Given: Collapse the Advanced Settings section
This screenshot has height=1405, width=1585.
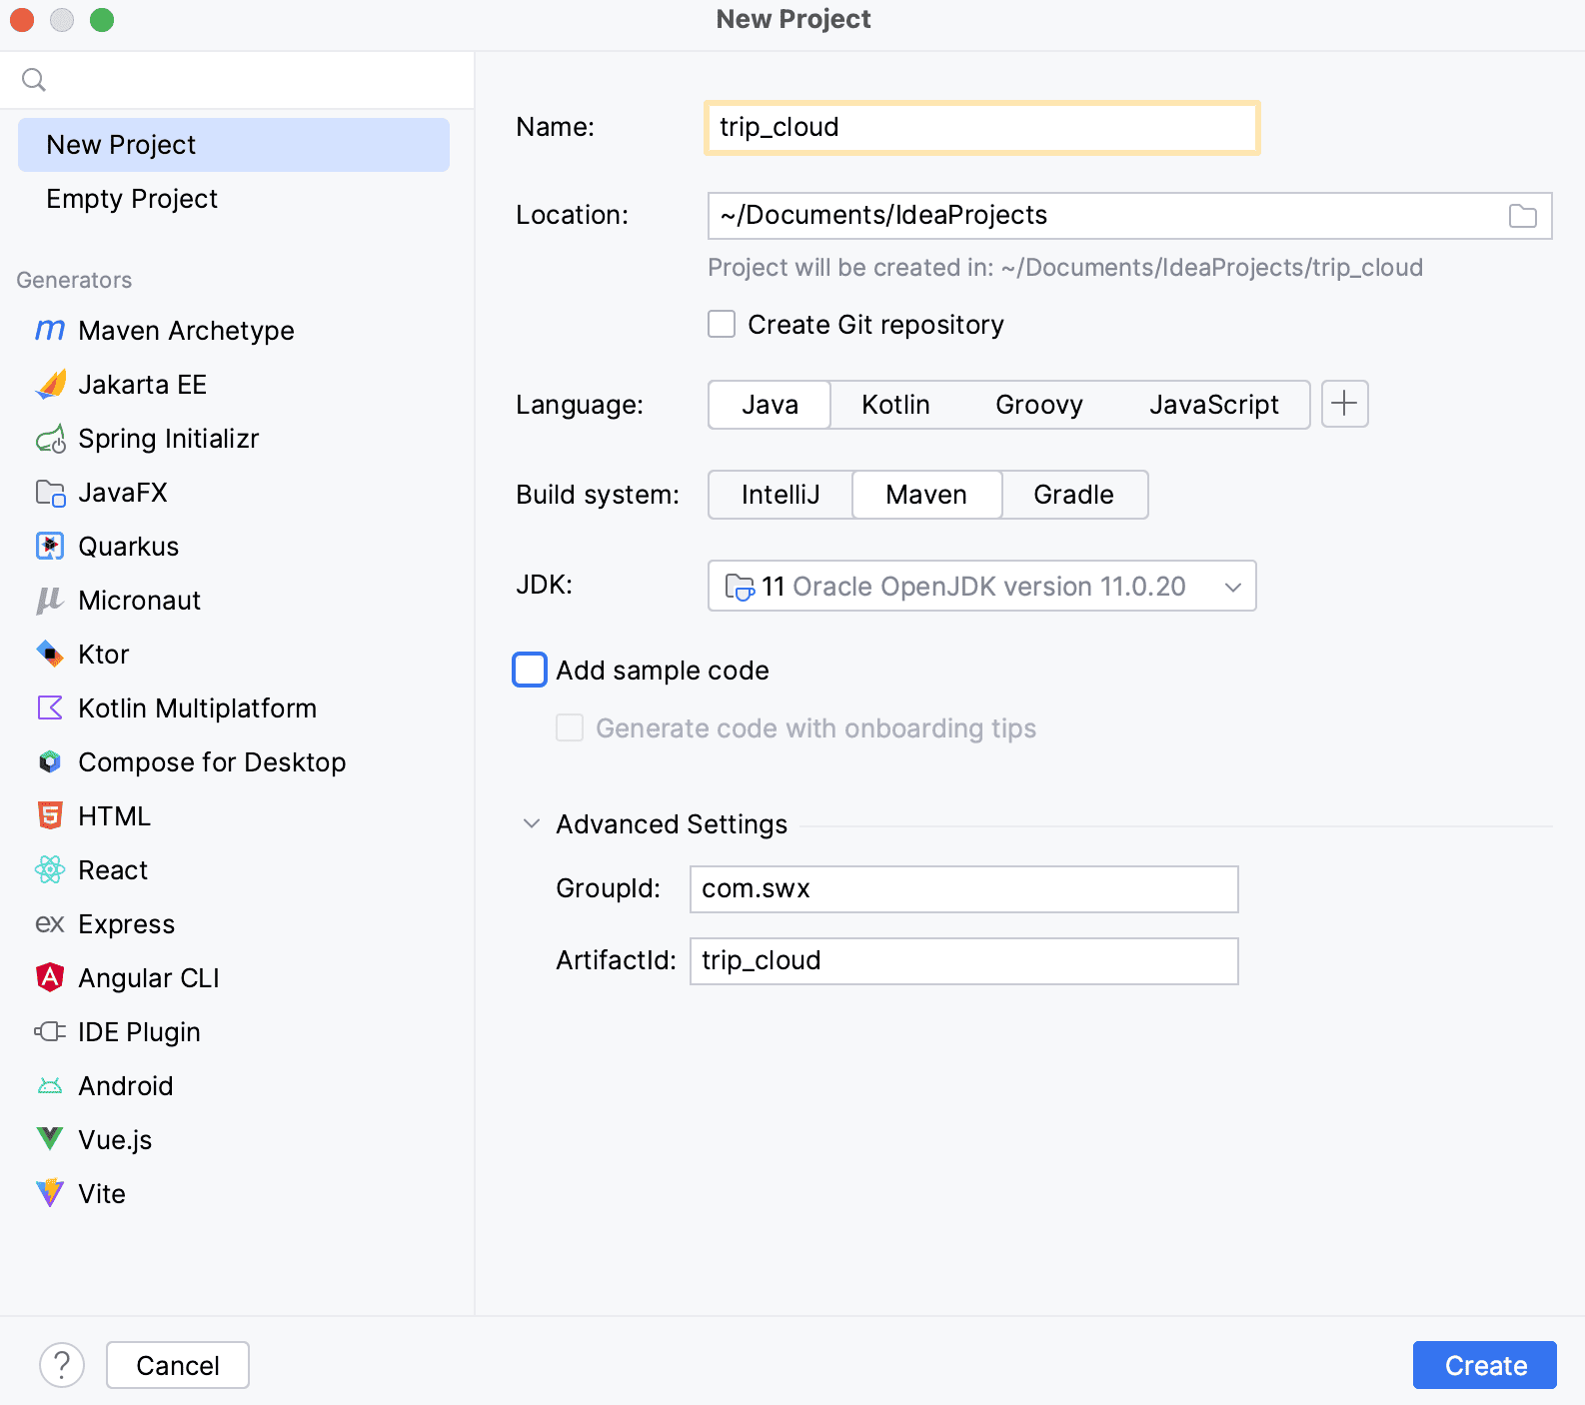Looking at the screenshot, I should click(x=532, y=824).
